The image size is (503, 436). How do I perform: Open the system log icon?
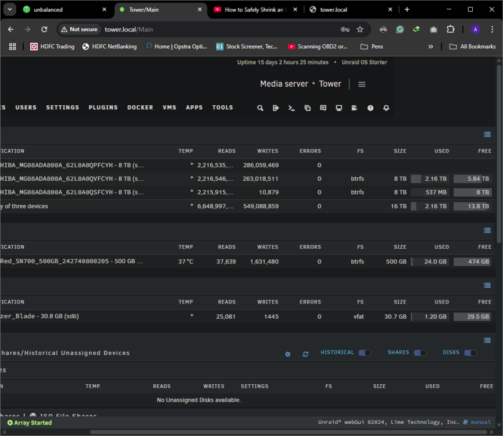(355, 108)
